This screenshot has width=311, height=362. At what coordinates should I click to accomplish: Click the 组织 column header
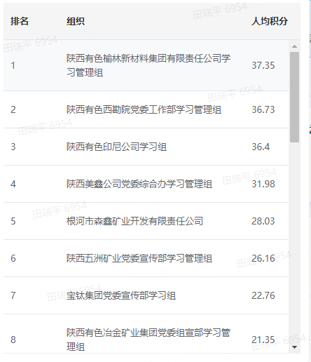[x=76, y=21]
